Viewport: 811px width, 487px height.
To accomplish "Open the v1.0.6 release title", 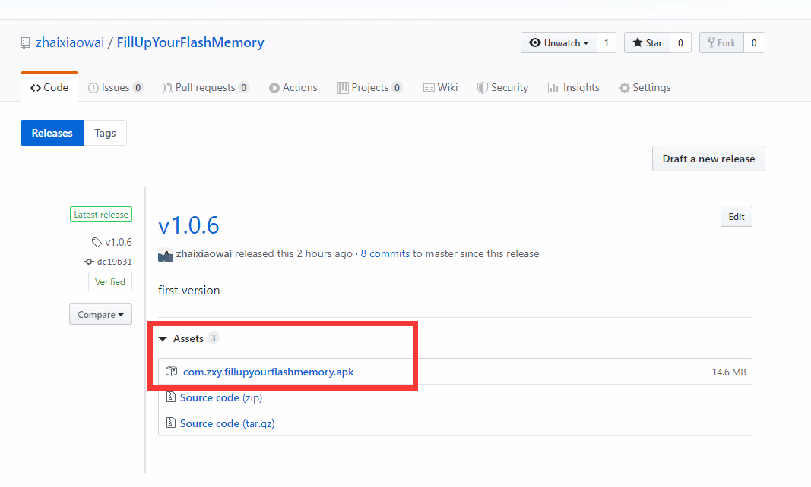I will click(x=188, y=226).
